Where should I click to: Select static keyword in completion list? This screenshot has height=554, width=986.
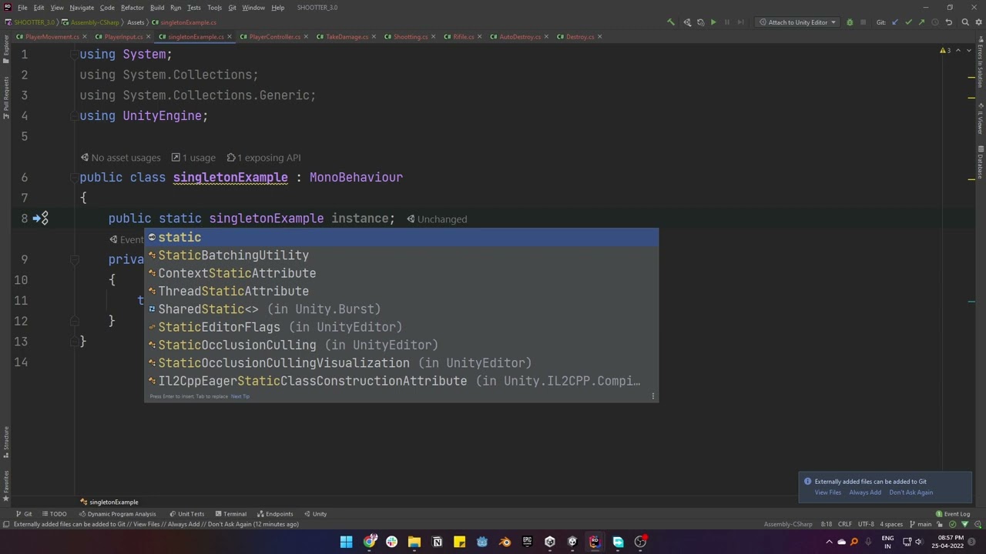[x=401, y=238]
